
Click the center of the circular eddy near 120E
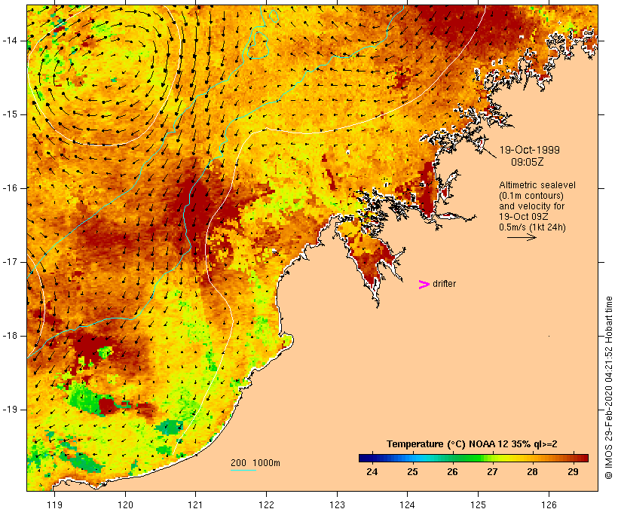click(x=106, y=74)
